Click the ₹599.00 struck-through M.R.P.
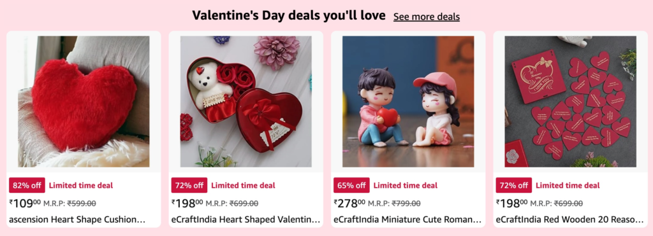This screenshot has height=236, width=653. tap(82, 204)
